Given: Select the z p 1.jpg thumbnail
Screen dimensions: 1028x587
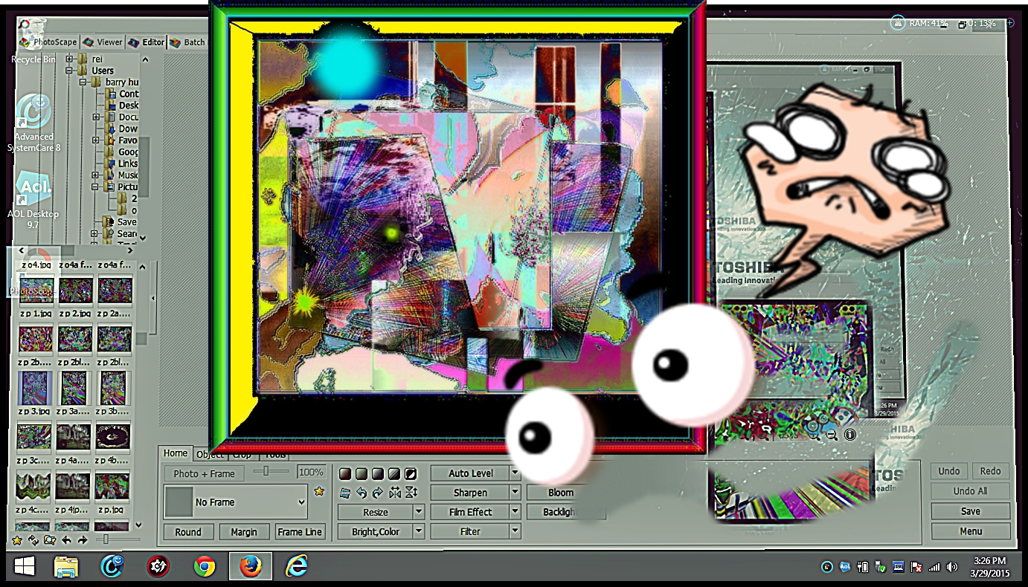Looking at the screenshot, I should 36,290.
